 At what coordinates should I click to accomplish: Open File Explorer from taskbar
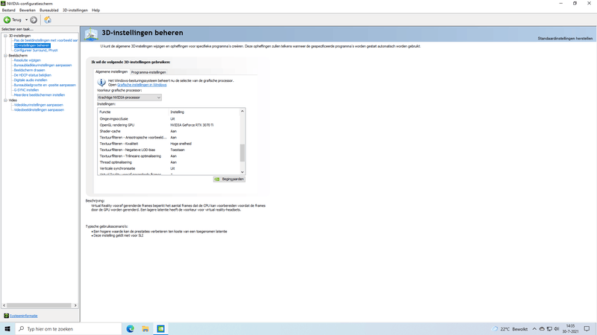[146, 329]
